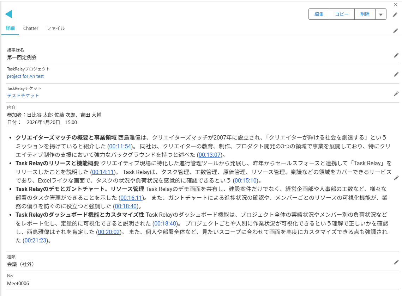The width and height of the screenshot is (402, 296).
Task: Click heading Task Relayのダッシュボード機能とカスタマイズ性
Action: [80, 215]
